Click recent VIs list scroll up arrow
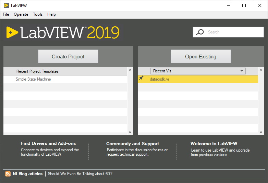268x183 pixels. pos(261,70)
